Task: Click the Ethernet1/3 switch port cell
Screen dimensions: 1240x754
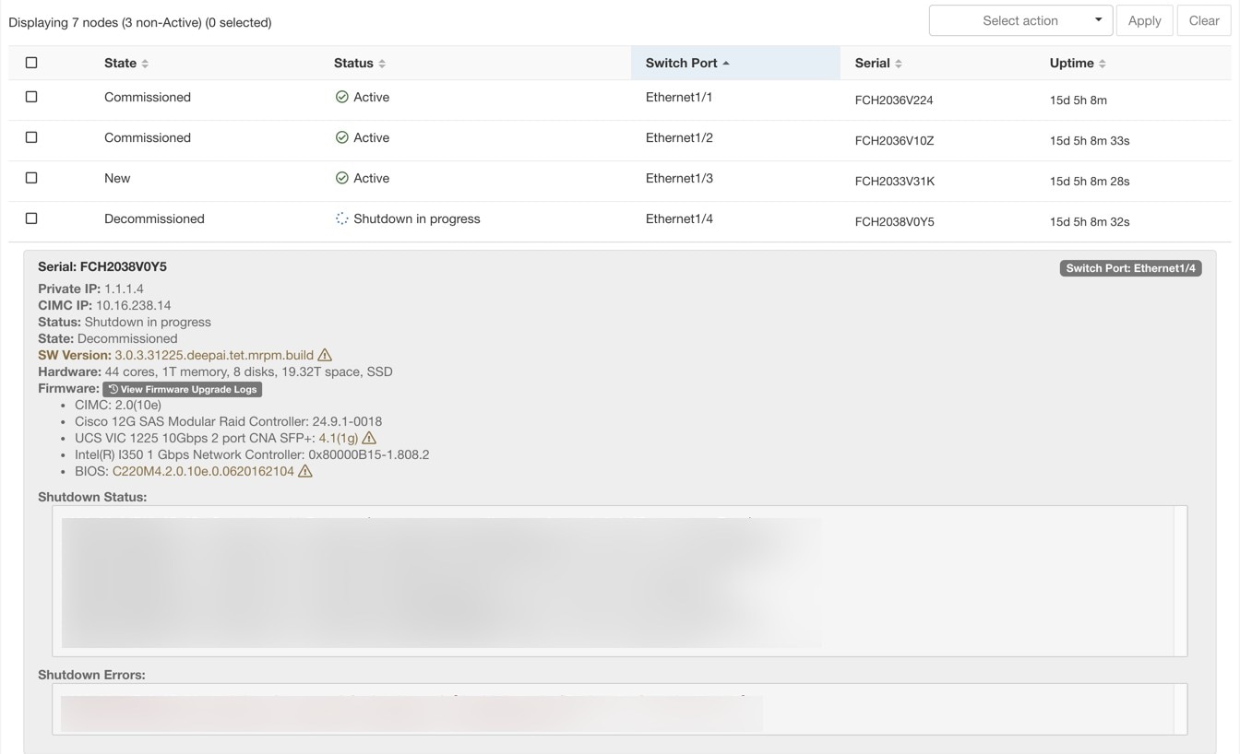Action: (x=679, y=178)
